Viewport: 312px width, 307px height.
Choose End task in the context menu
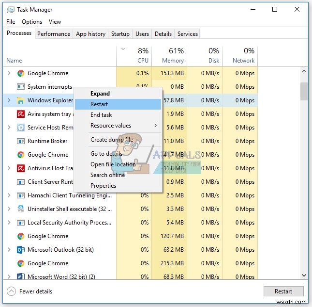118,115
